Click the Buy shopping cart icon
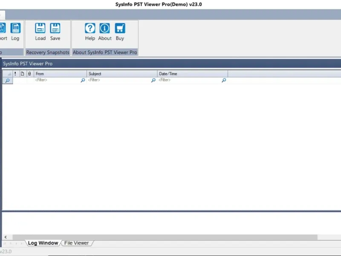Screen dimensions: 341x256 (120, 28)
